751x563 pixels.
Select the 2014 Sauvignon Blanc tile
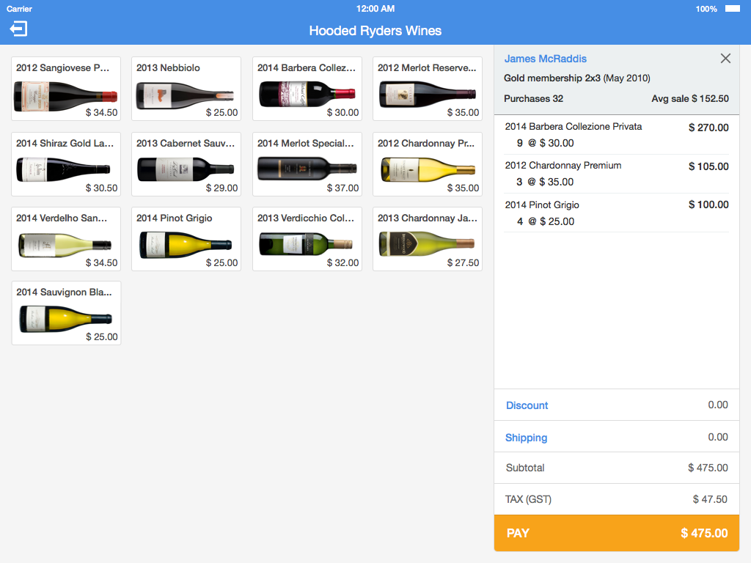click(x=66, y=313)
